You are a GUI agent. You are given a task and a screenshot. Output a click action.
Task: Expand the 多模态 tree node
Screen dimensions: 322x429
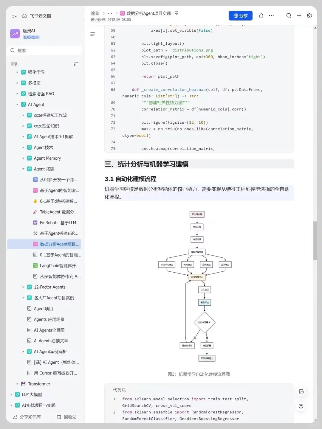(x=17, y=83)
